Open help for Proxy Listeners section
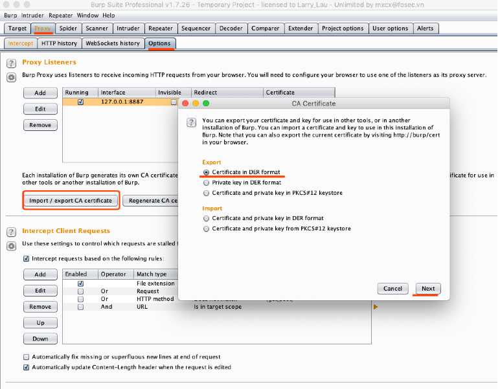 [12, 63]
